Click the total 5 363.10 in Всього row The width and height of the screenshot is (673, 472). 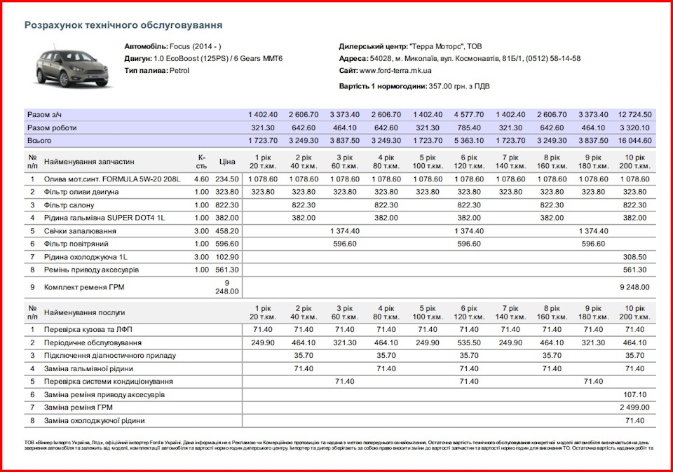coord(469,141)
